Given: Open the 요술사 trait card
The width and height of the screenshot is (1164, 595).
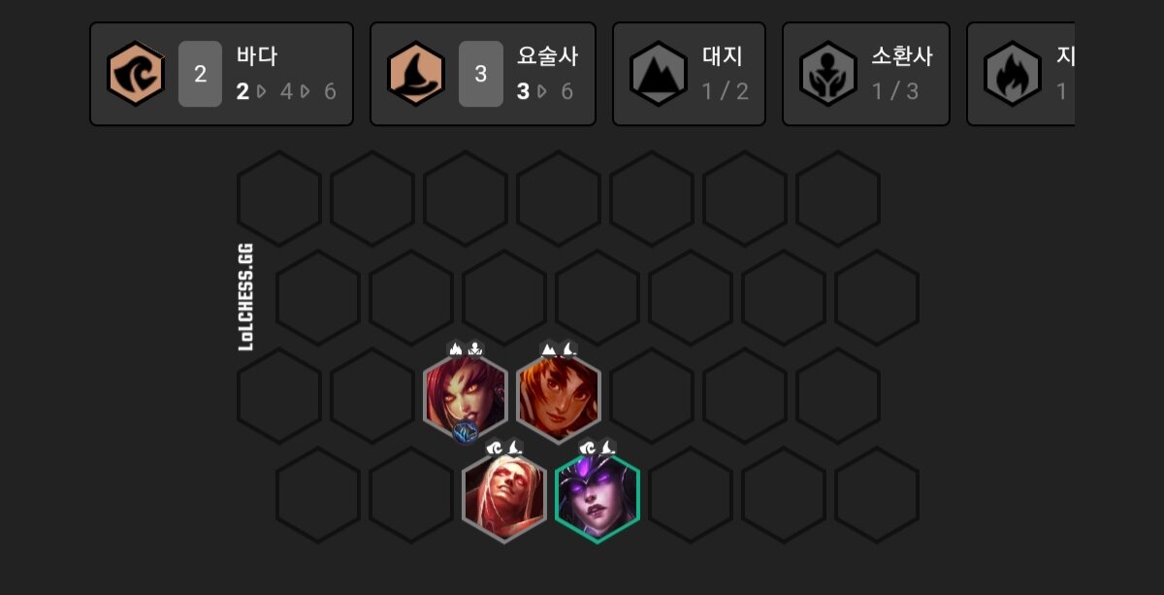Looking at the screenshot, I should (483, 74).
